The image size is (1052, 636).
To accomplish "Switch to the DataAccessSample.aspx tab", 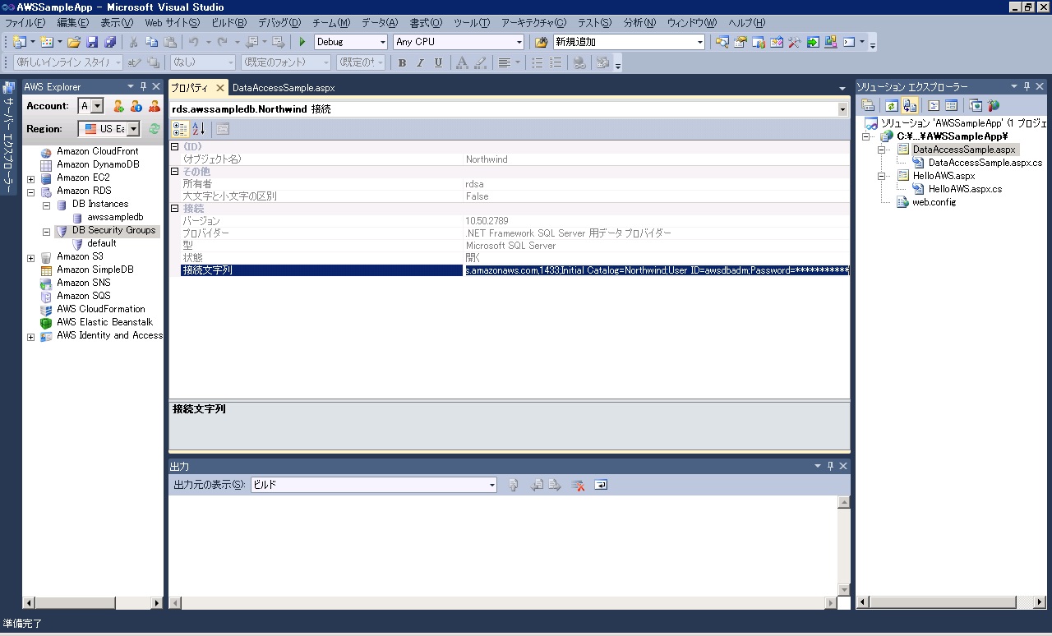I will click(x=284, y=87).
